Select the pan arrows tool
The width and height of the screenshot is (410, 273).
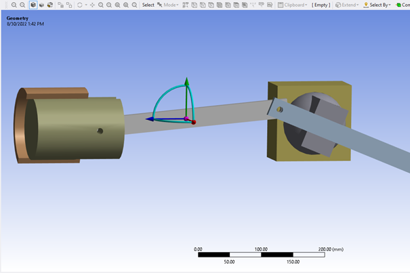point(92,5)
